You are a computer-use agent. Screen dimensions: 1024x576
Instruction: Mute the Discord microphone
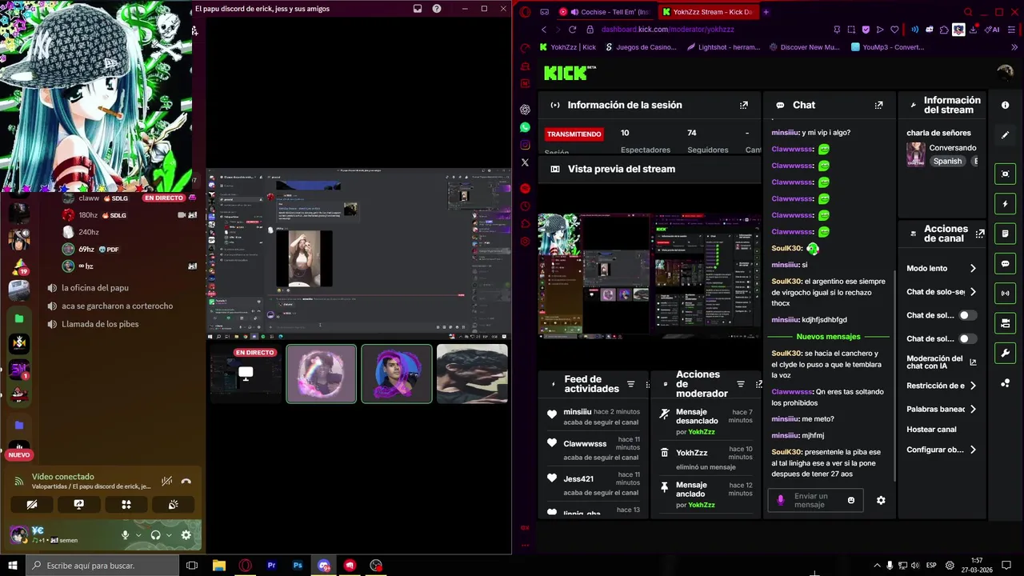(125, 535)
